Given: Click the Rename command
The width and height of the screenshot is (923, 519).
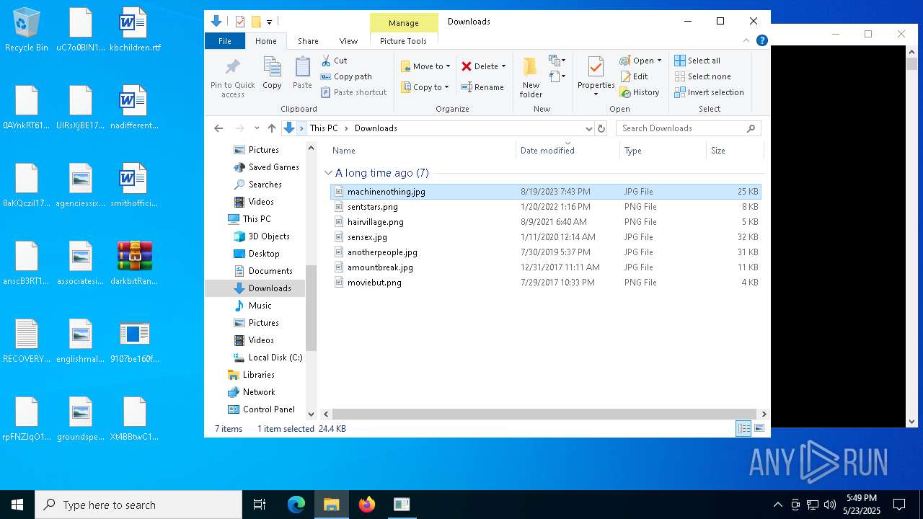Looking at the screenshot, I should click(482, 87).
